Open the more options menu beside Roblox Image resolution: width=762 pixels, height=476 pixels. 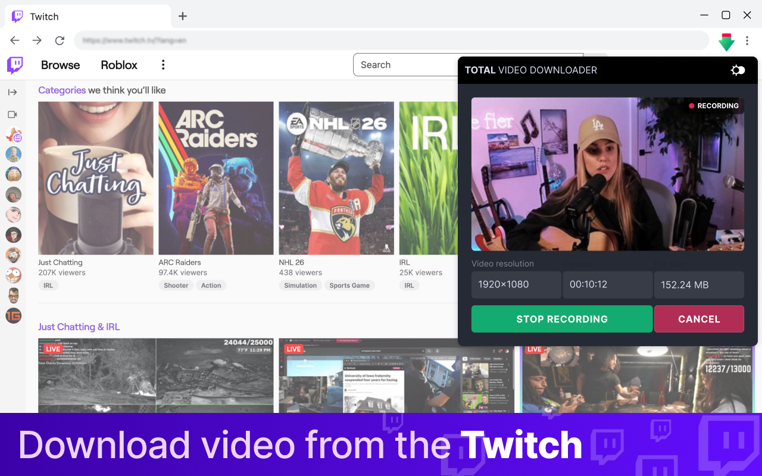pyautogui.click(x=163, y=65)
